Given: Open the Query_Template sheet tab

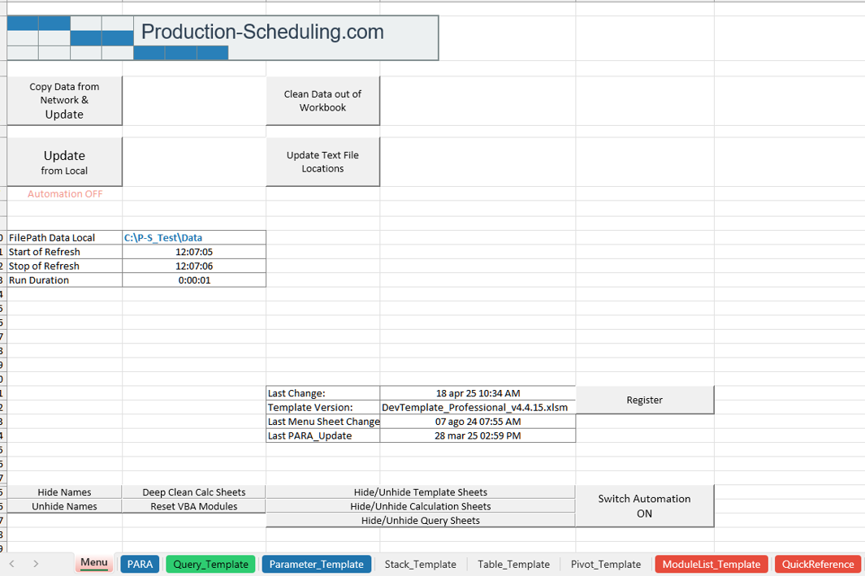Looking at the screenshot, I should coord(210,564).
